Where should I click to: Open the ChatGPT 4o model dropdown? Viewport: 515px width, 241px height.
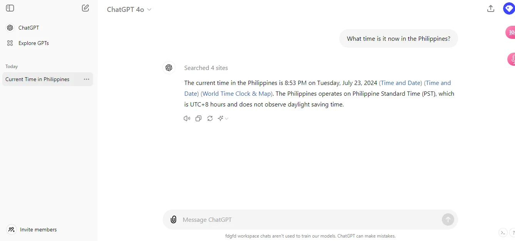pos(129,10)
